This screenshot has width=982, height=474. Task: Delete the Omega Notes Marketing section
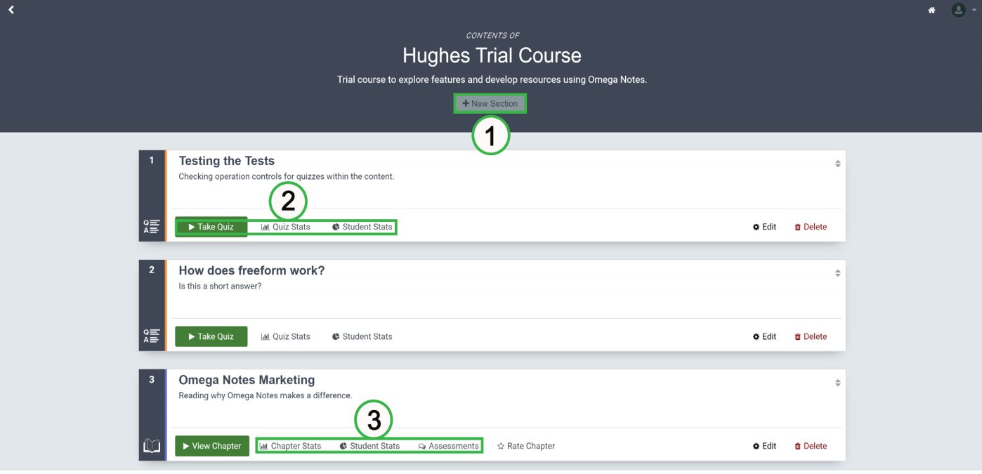pyautogui.click(x=811, y=446)
